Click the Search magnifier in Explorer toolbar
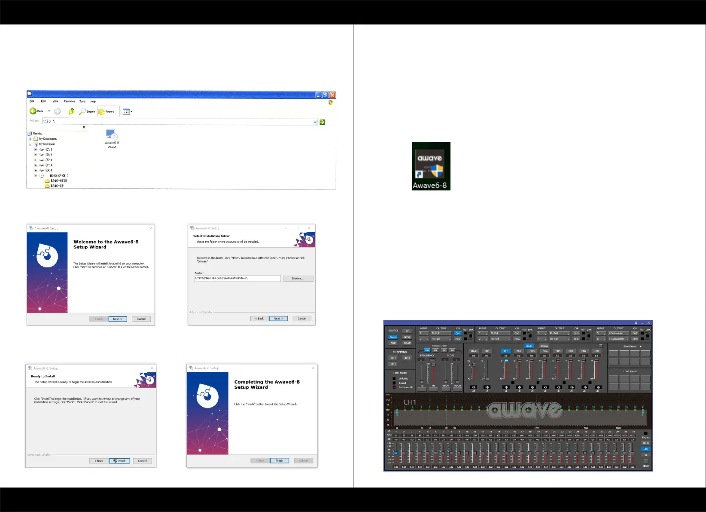 tap(82, 111)
